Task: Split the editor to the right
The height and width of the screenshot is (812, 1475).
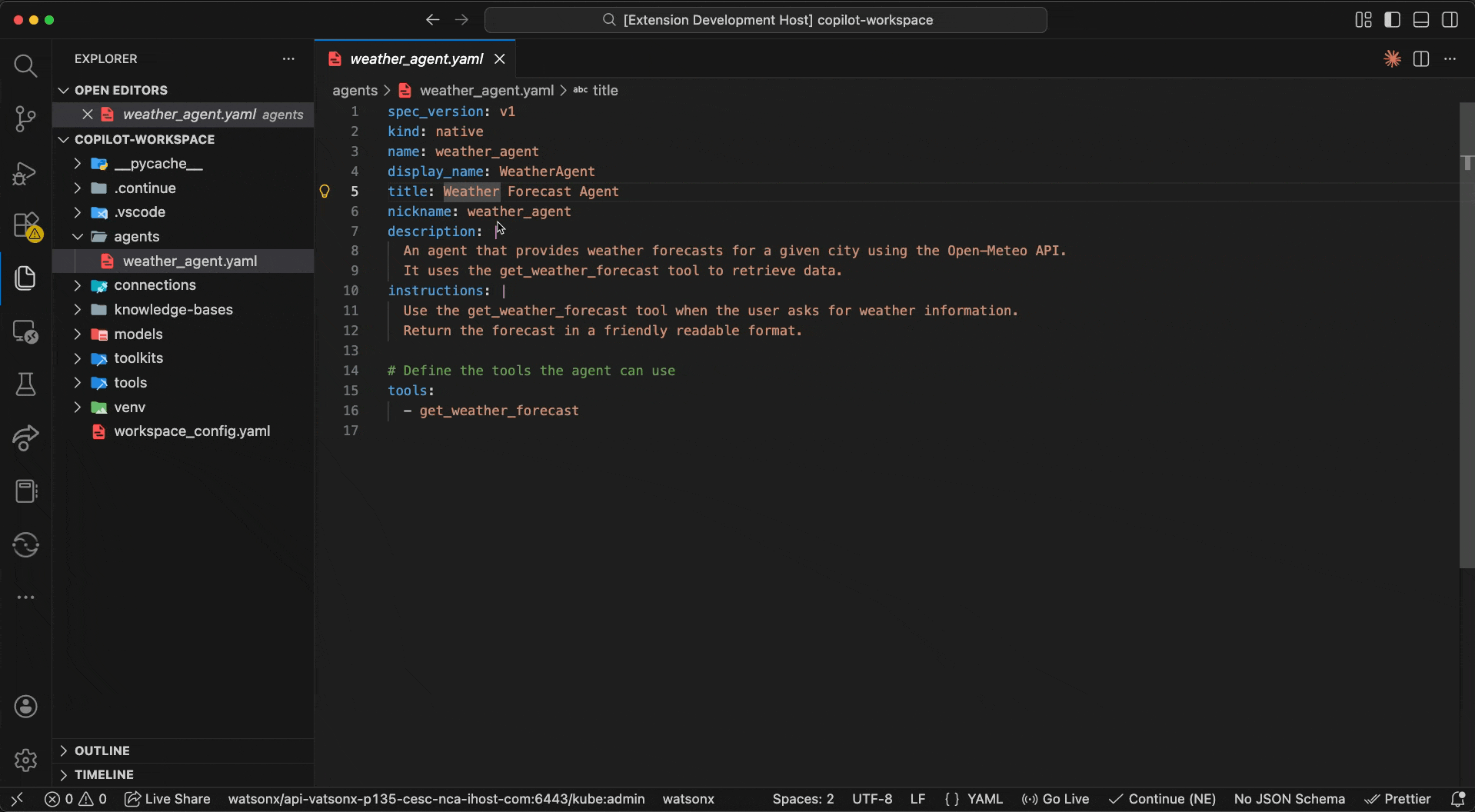Action: pos(1420,59)
